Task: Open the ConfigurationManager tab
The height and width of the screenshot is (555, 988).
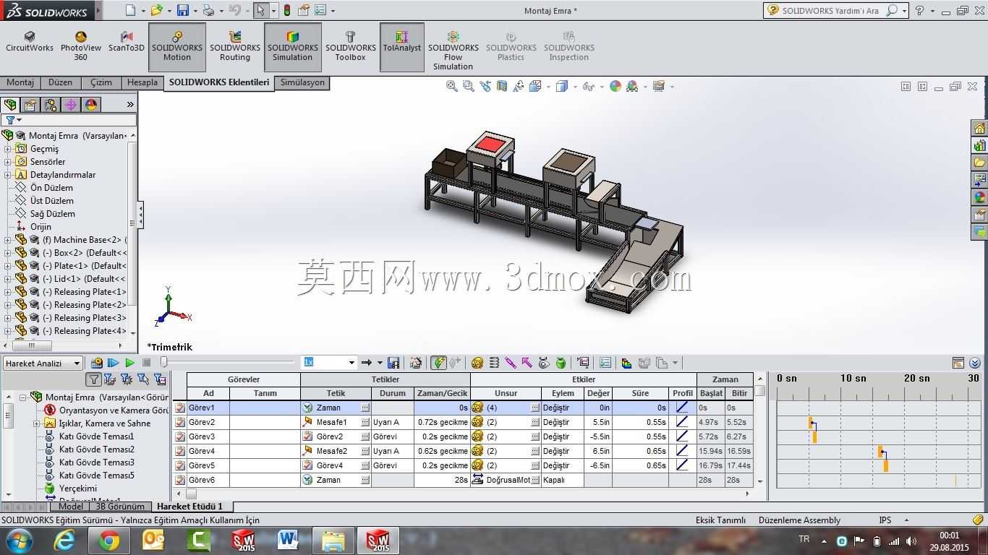Action: (x=51, y=105)
